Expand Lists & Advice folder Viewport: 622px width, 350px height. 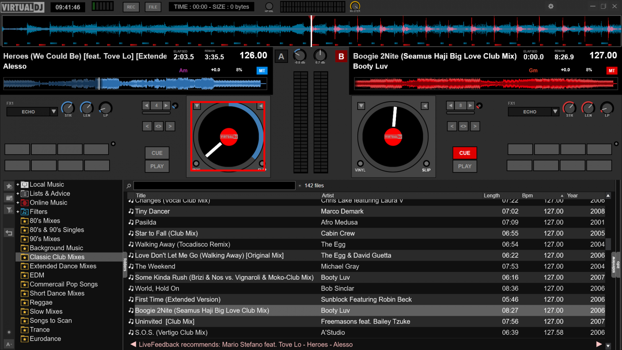pos(18,193)
